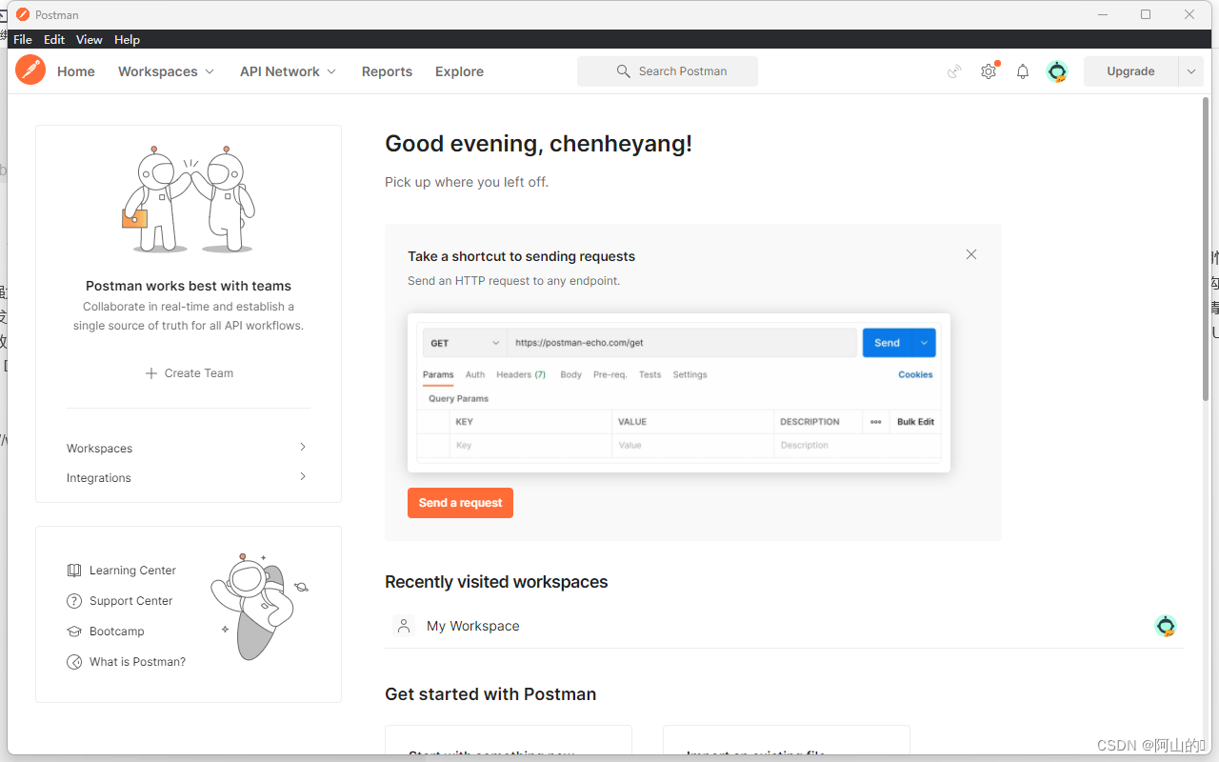
Task: Click the Send a request button
Action: tap(460, 503)
